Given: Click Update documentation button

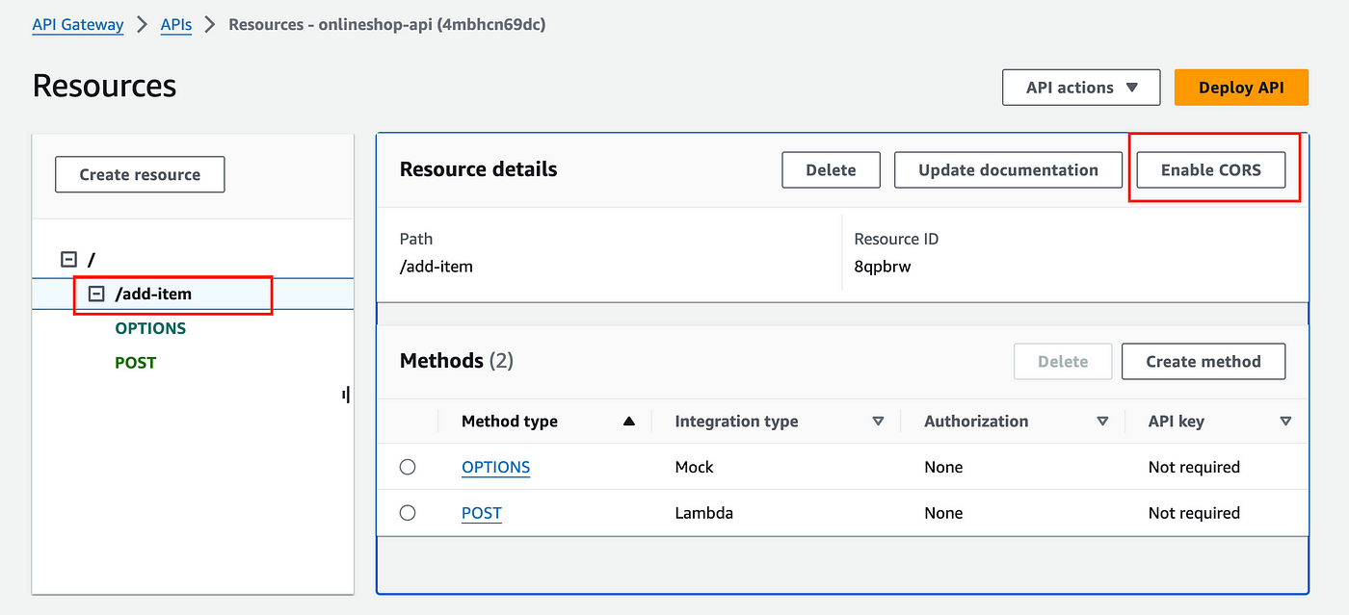Looking at the screenshot, I should [x=1008, y=170].
